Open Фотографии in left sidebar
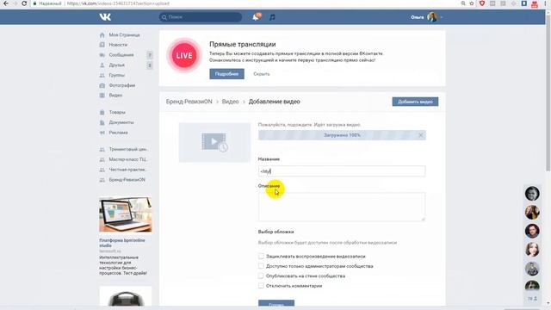The image size is (551, 310). (122, 85)
